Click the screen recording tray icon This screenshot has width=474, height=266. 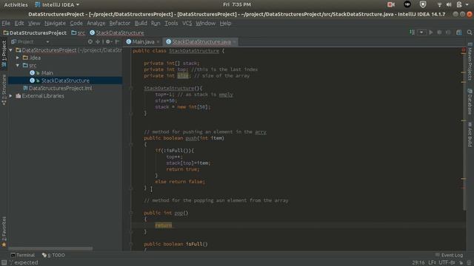point(391,4)
